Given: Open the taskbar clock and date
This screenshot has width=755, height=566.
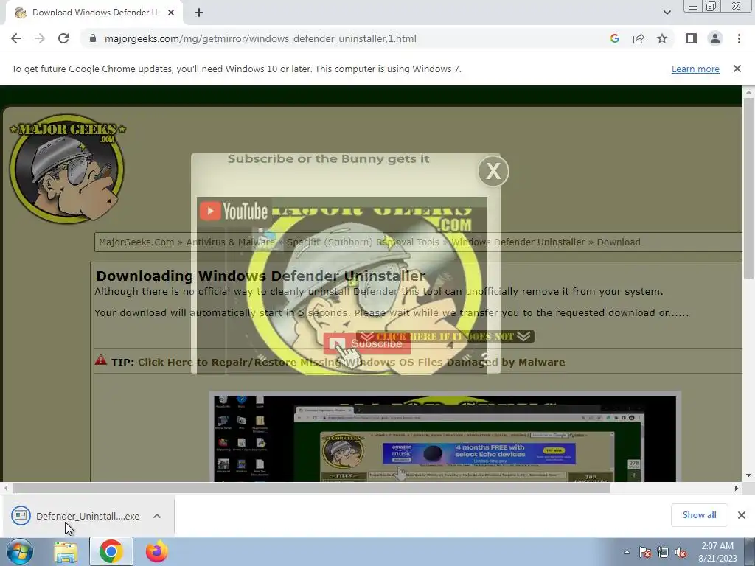Looking at the screenshot, I should pos(717,552).
